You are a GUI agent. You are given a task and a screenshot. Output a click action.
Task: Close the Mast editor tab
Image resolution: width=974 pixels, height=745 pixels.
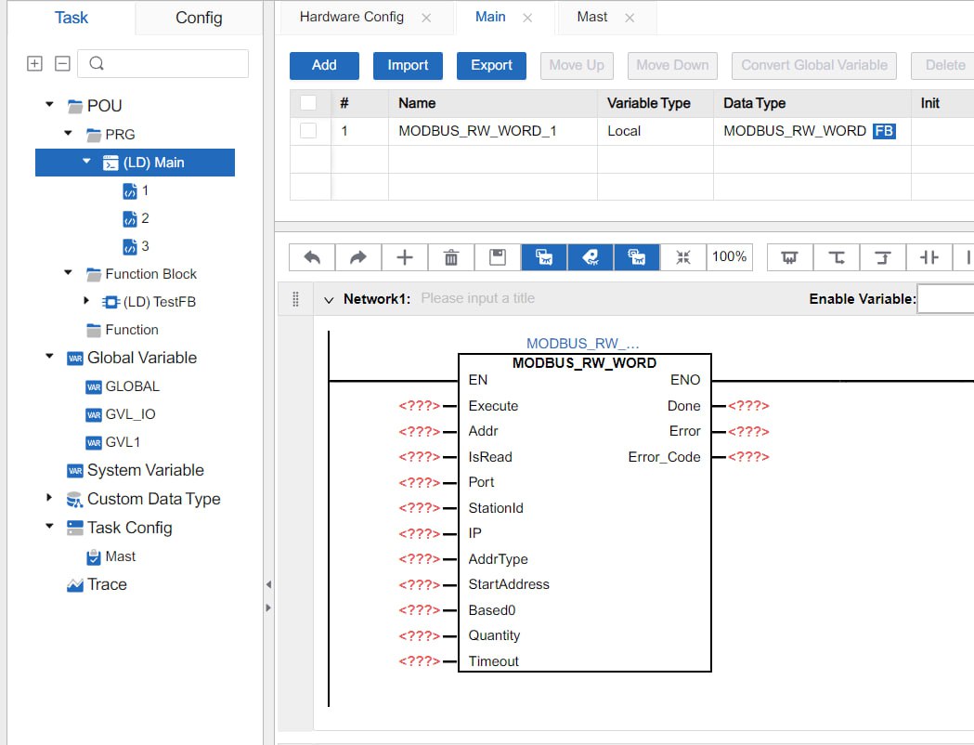pyautogui.click(x=630, y=18)
